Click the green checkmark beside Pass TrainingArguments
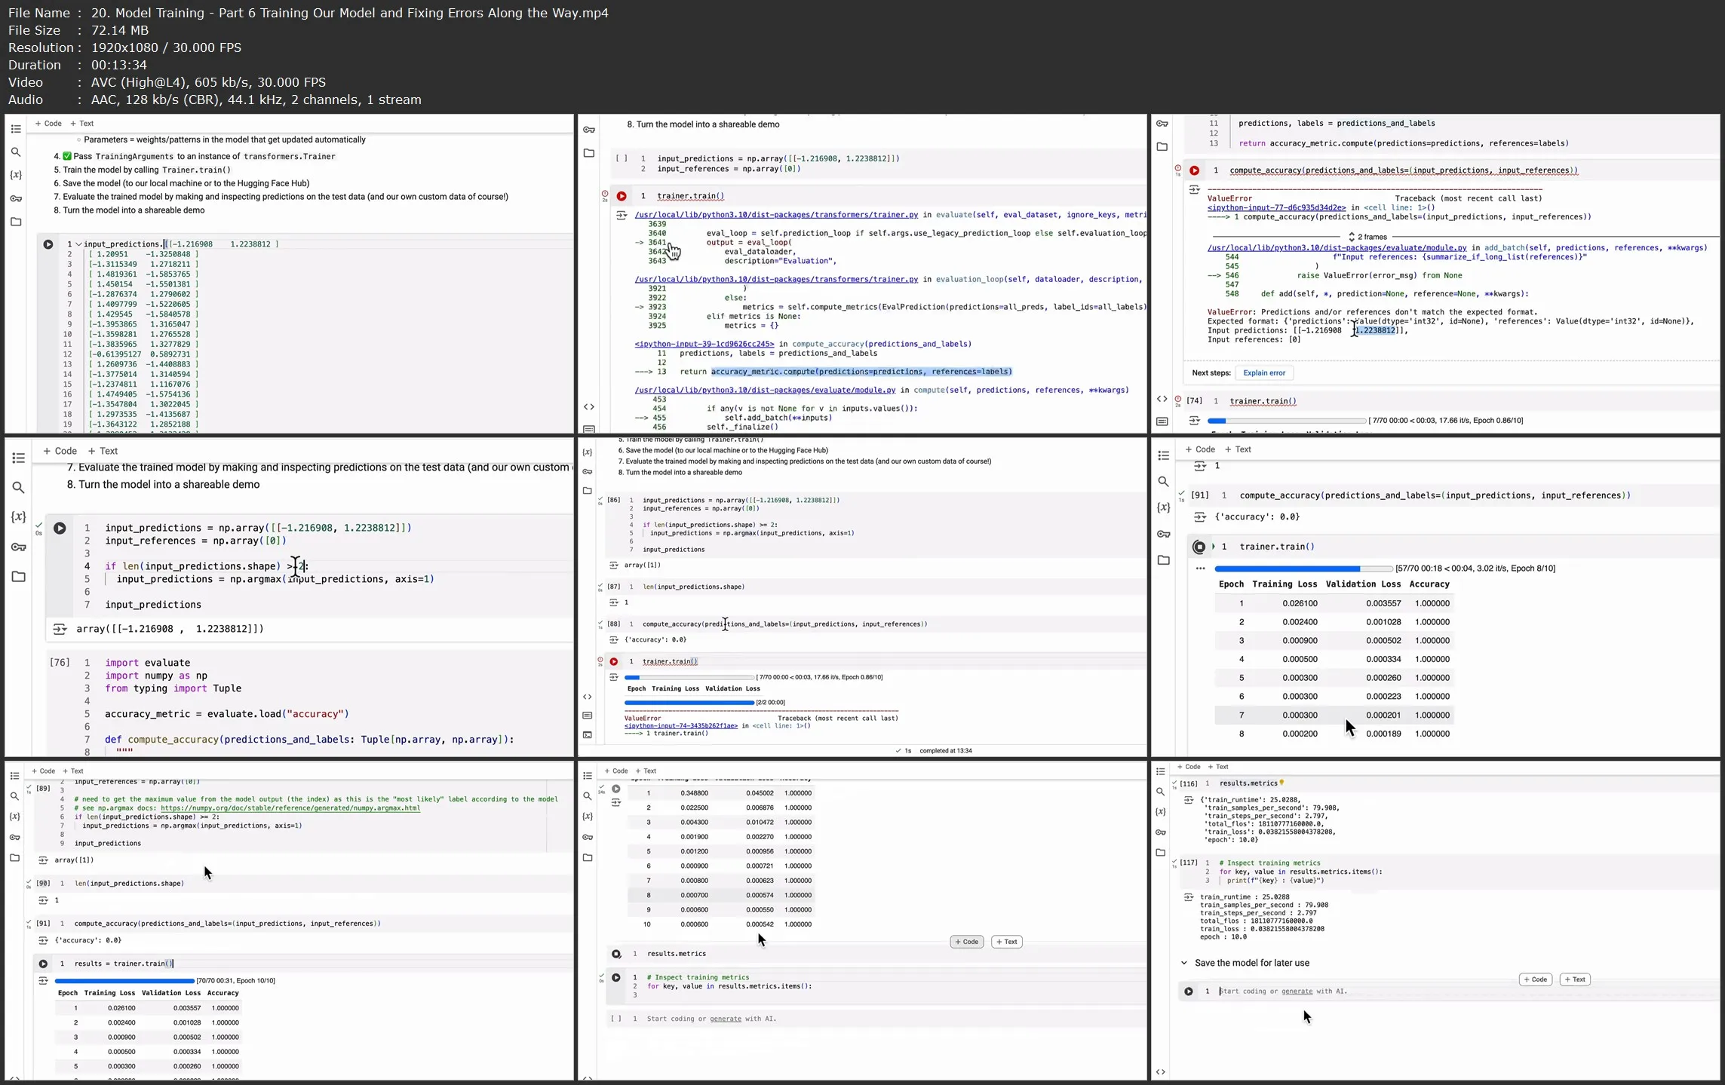 click(67, 156)
